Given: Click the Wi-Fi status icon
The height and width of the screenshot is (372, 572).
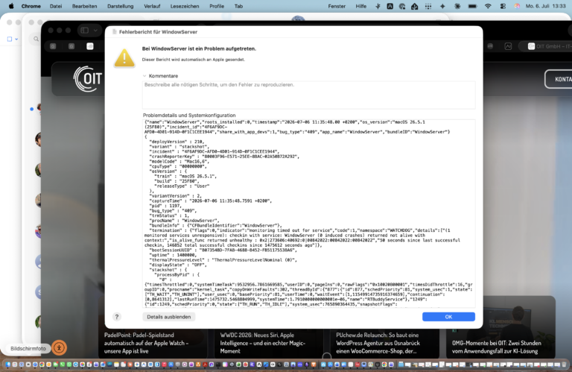Looking at the screenshot, I should point(488,6).
